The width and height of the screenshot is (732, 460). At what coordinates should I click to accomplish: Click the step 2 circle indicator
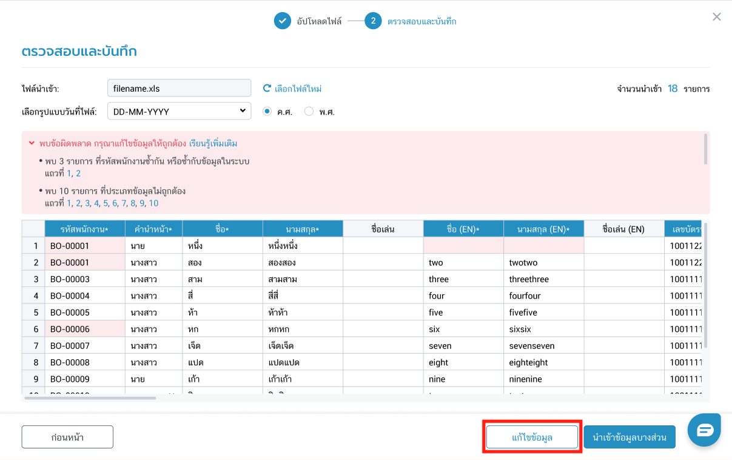[x=373, y=21]
